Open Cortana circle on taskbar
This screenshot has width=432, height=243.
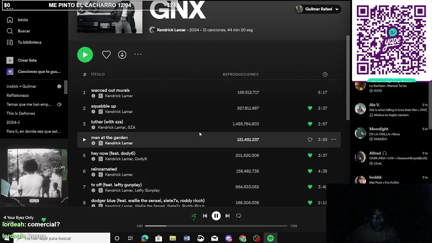117,238
